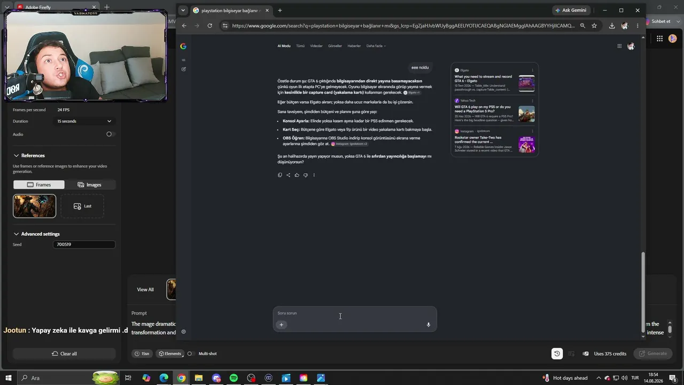This screenshot has height=385, width=684.
Task: Open new Chrome tab
Action: [x=279, y=10]
